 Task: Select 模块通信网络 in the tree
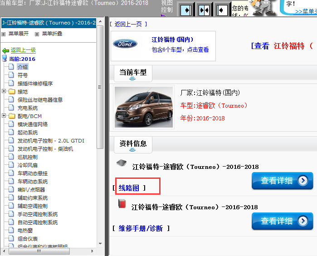coord(33,124)
